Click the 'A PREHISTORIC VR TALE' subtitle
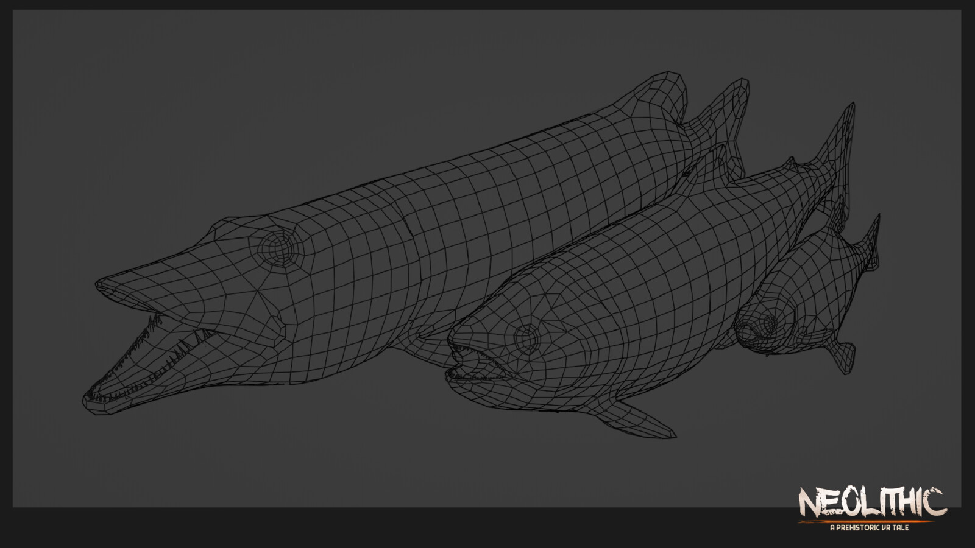975x548 pixels. click(869, 527)
